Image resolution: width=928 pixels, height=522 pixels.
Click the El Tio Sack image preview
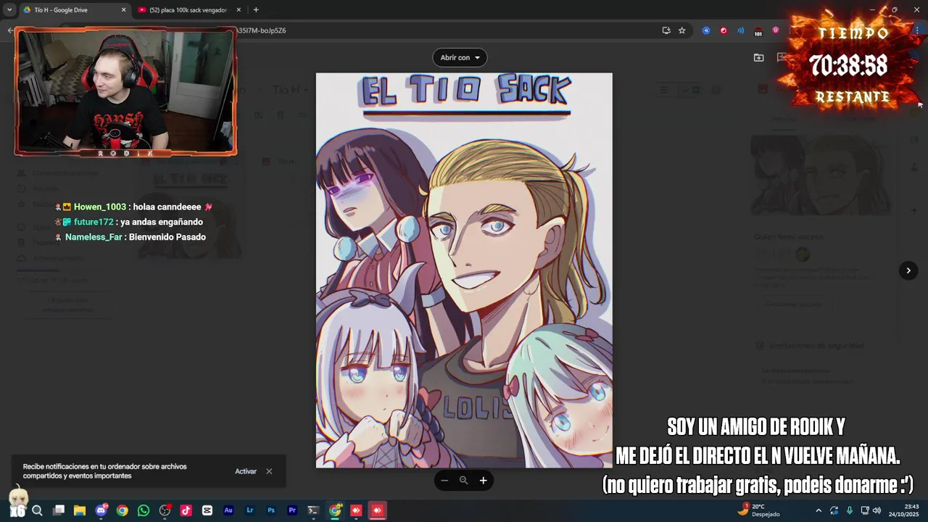tap(464, 270)
